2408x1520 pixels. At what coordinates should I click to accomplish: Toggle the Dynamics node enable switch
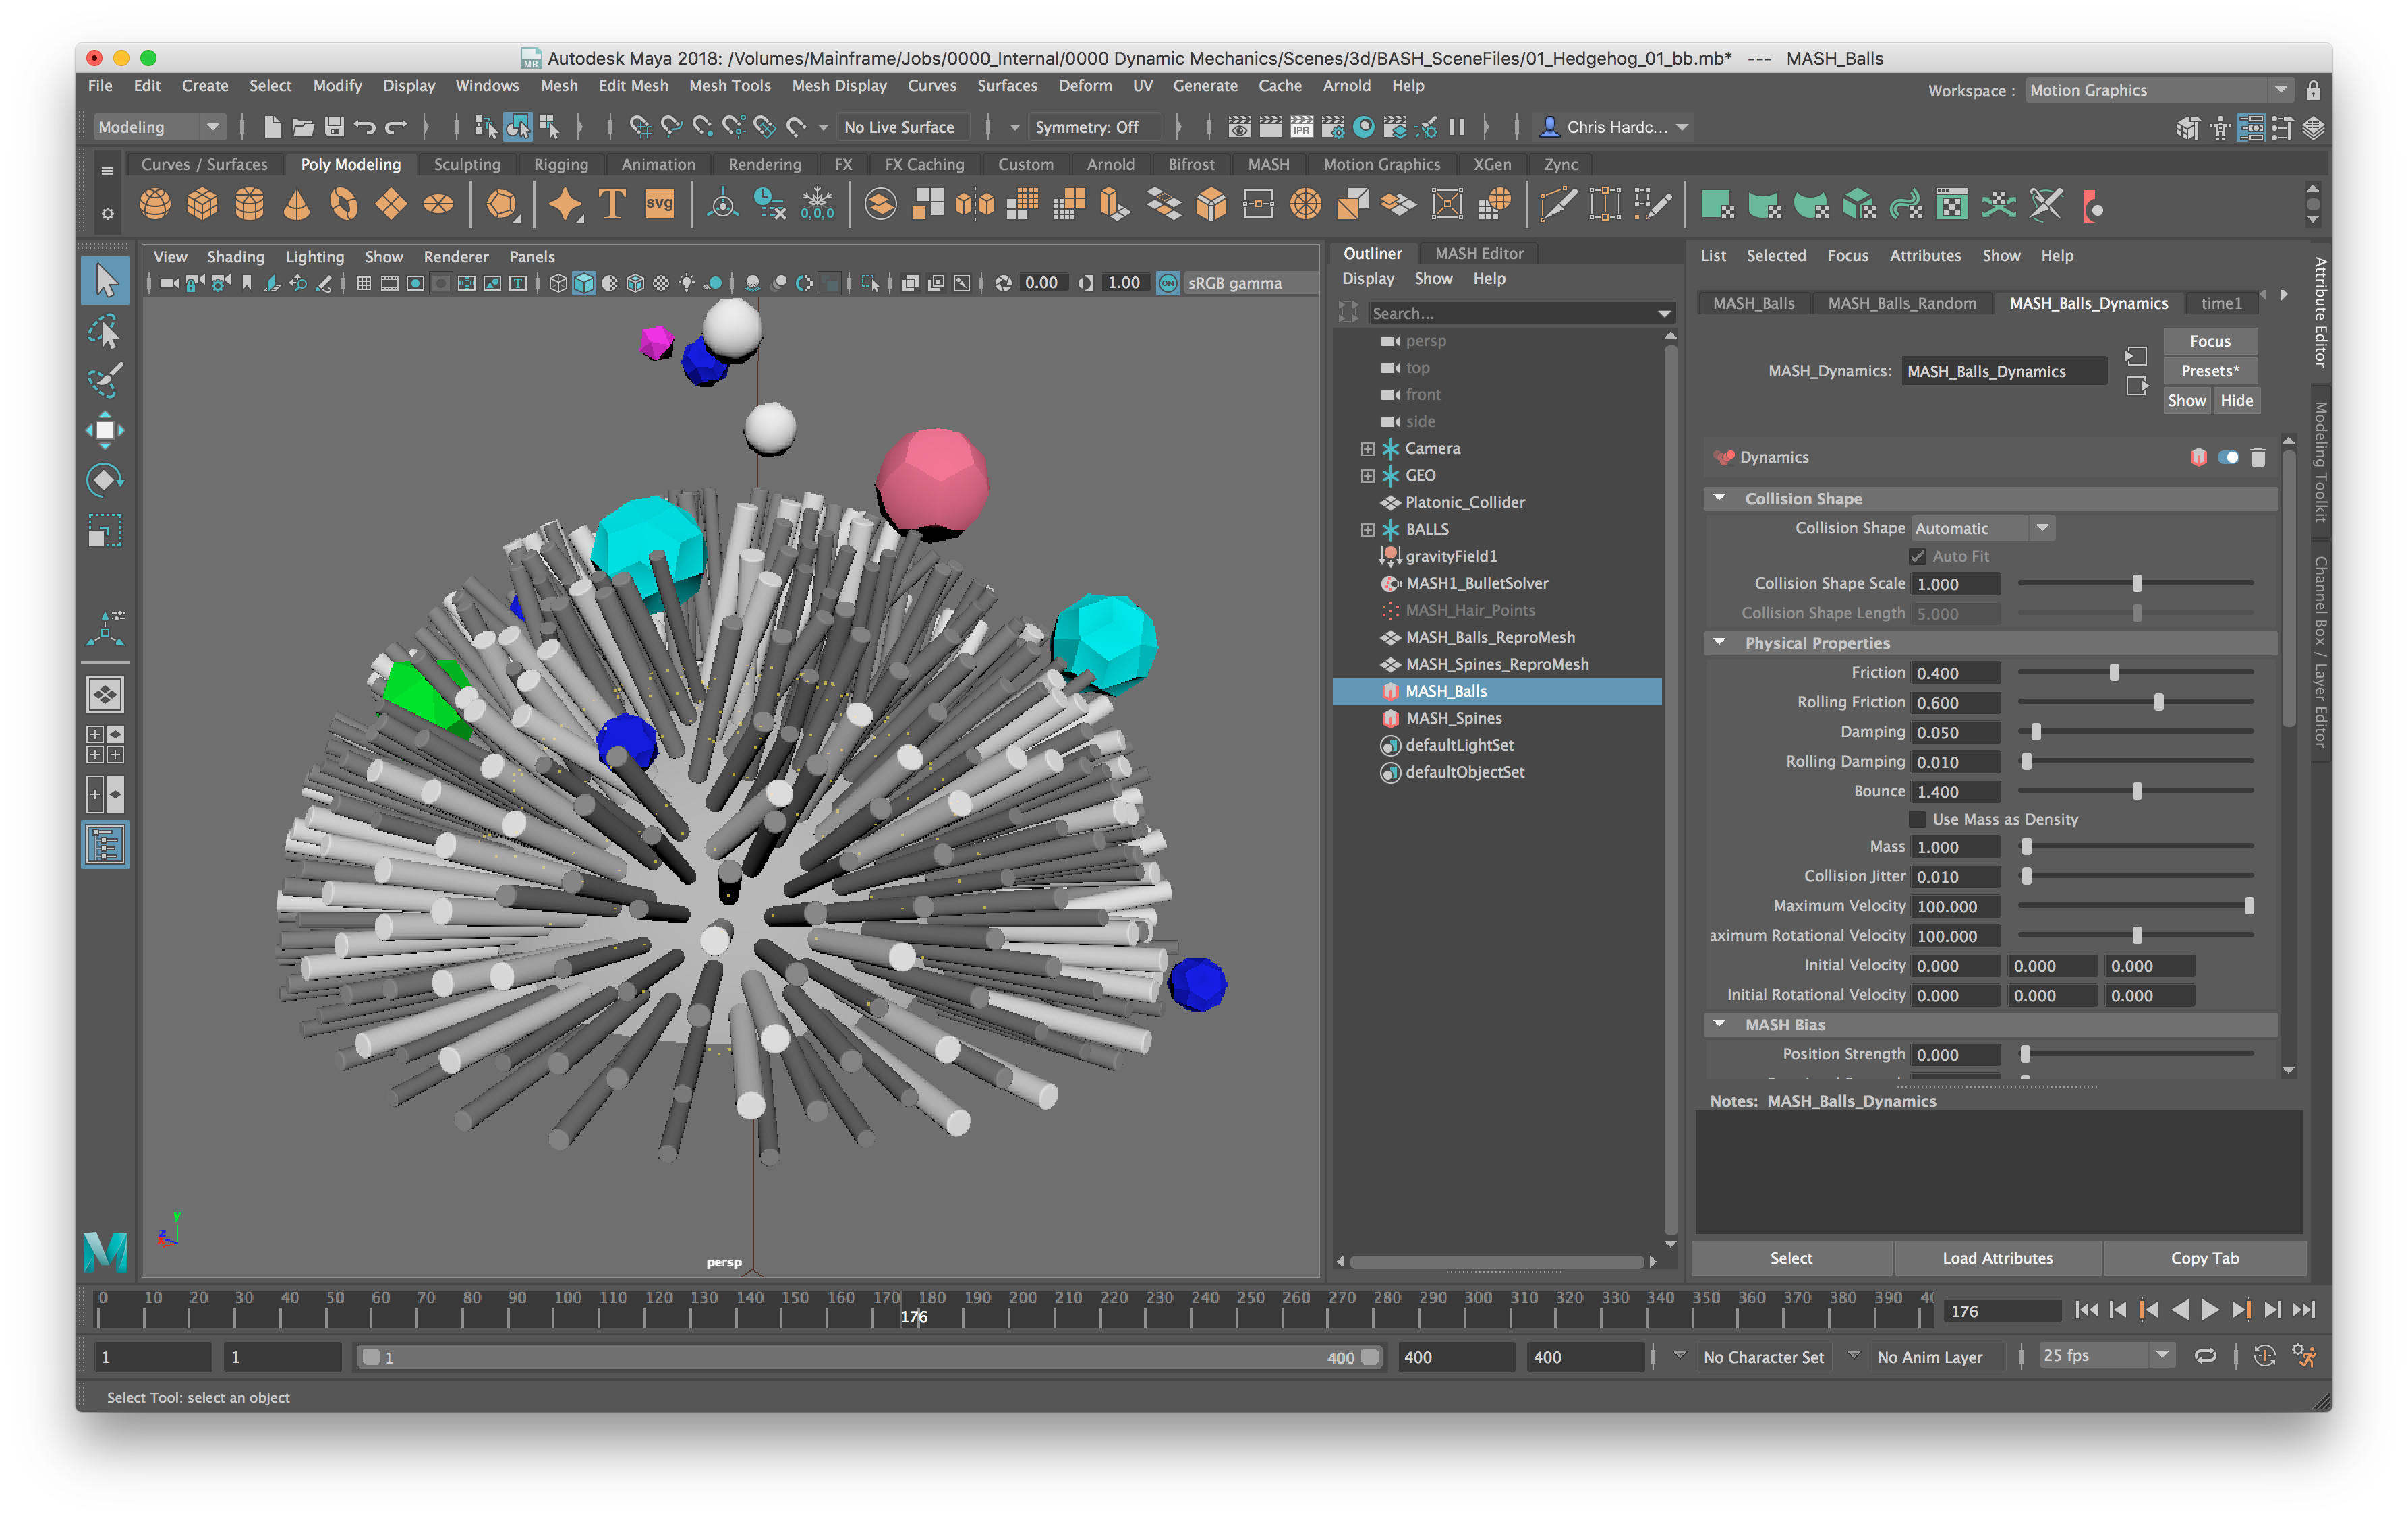(2228, 457)
